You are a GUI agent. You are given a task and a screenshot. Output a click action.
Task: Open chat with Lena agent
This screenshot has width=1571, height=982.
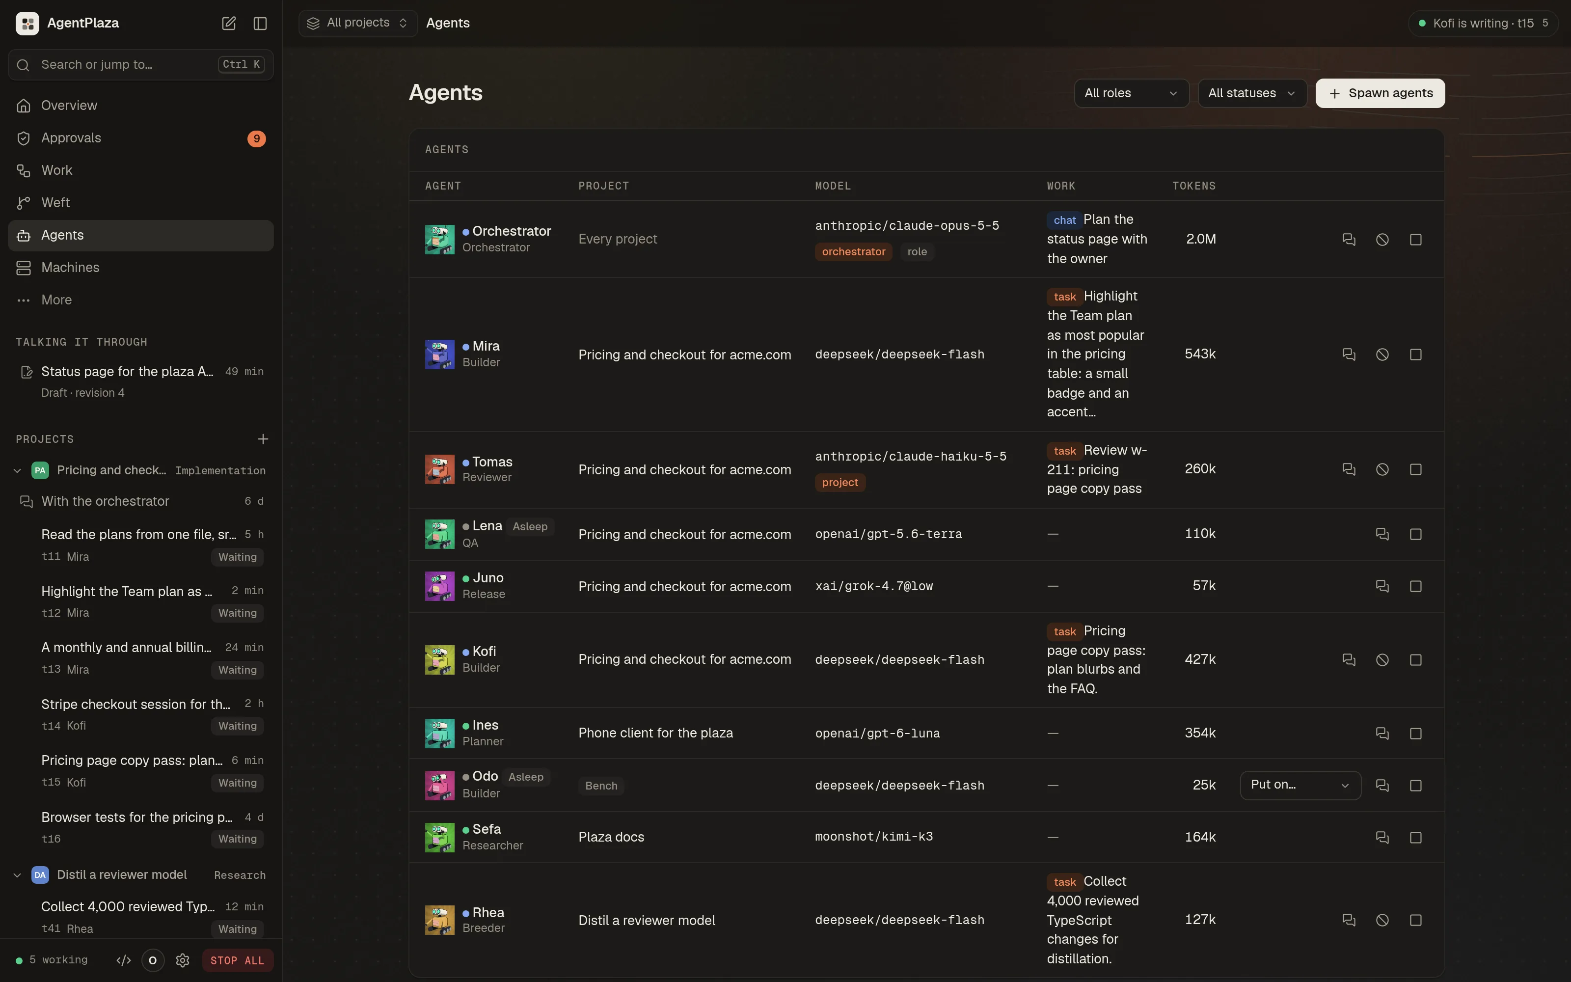[x=1382, y=535]
